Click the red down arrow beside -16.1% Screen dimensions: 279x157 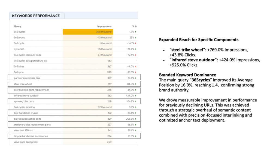pyautogui.click(x=136, y=43)
